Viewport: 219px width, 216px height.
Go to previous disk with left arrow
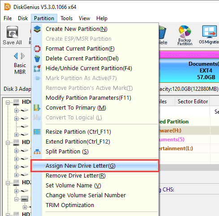[16, 56]
